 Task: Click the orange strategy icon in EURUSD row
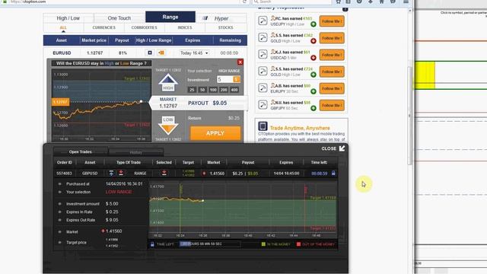161,53
